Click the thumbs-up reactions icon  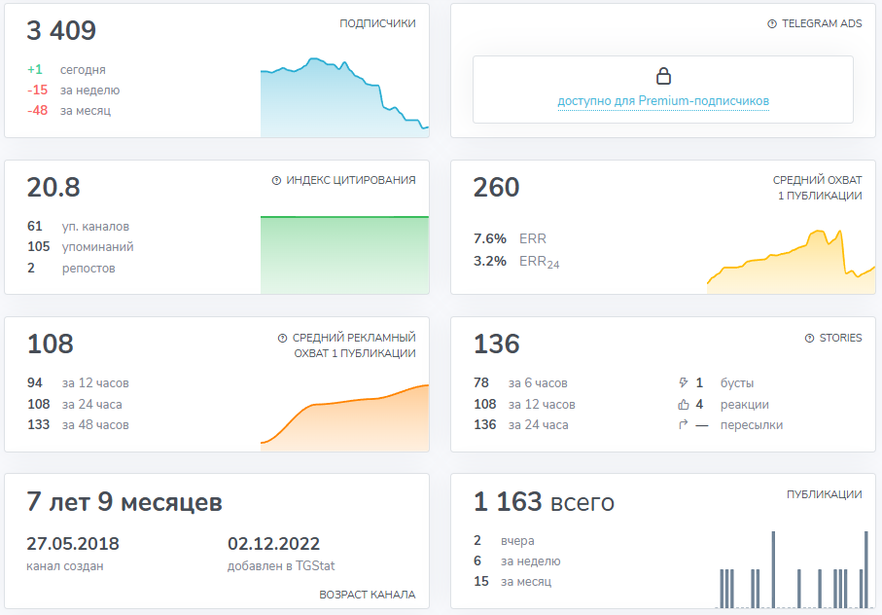click(683, 404)
